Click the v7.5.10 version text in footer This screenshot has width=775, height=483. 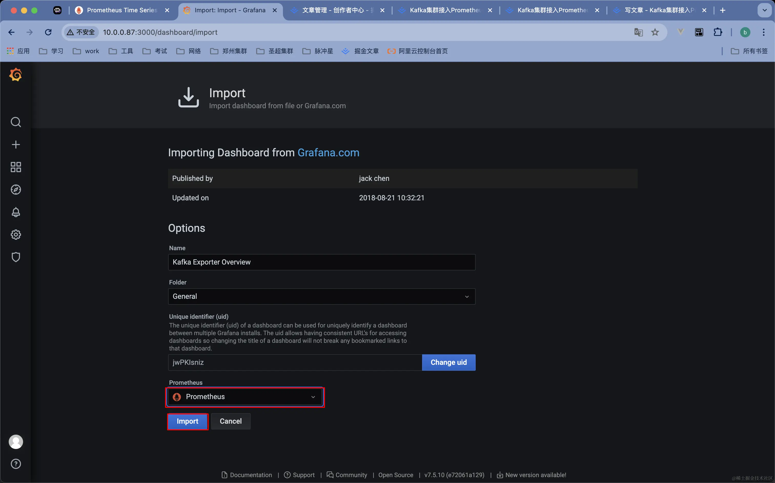click(x=454, y=475)
